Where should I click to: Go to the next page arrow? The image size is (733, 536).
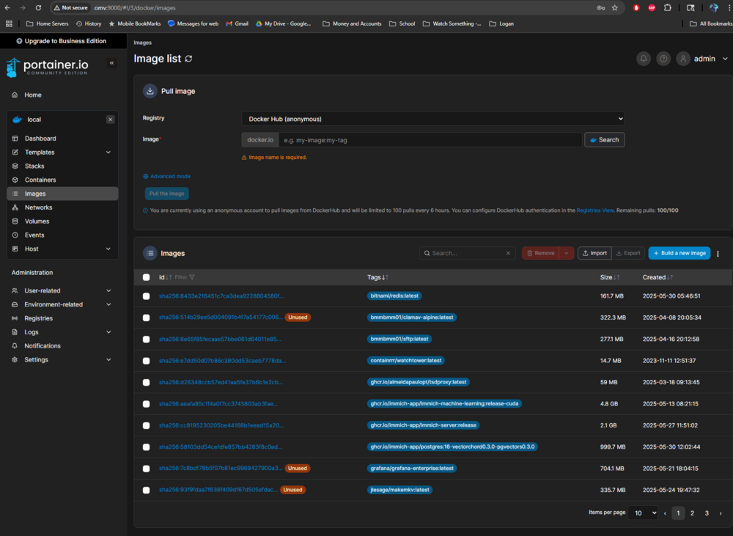click(x=721, y=513)
